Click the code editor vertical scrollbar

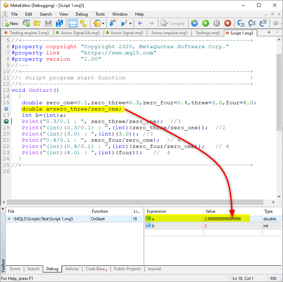pyautogui.click(x=279, y=92)
